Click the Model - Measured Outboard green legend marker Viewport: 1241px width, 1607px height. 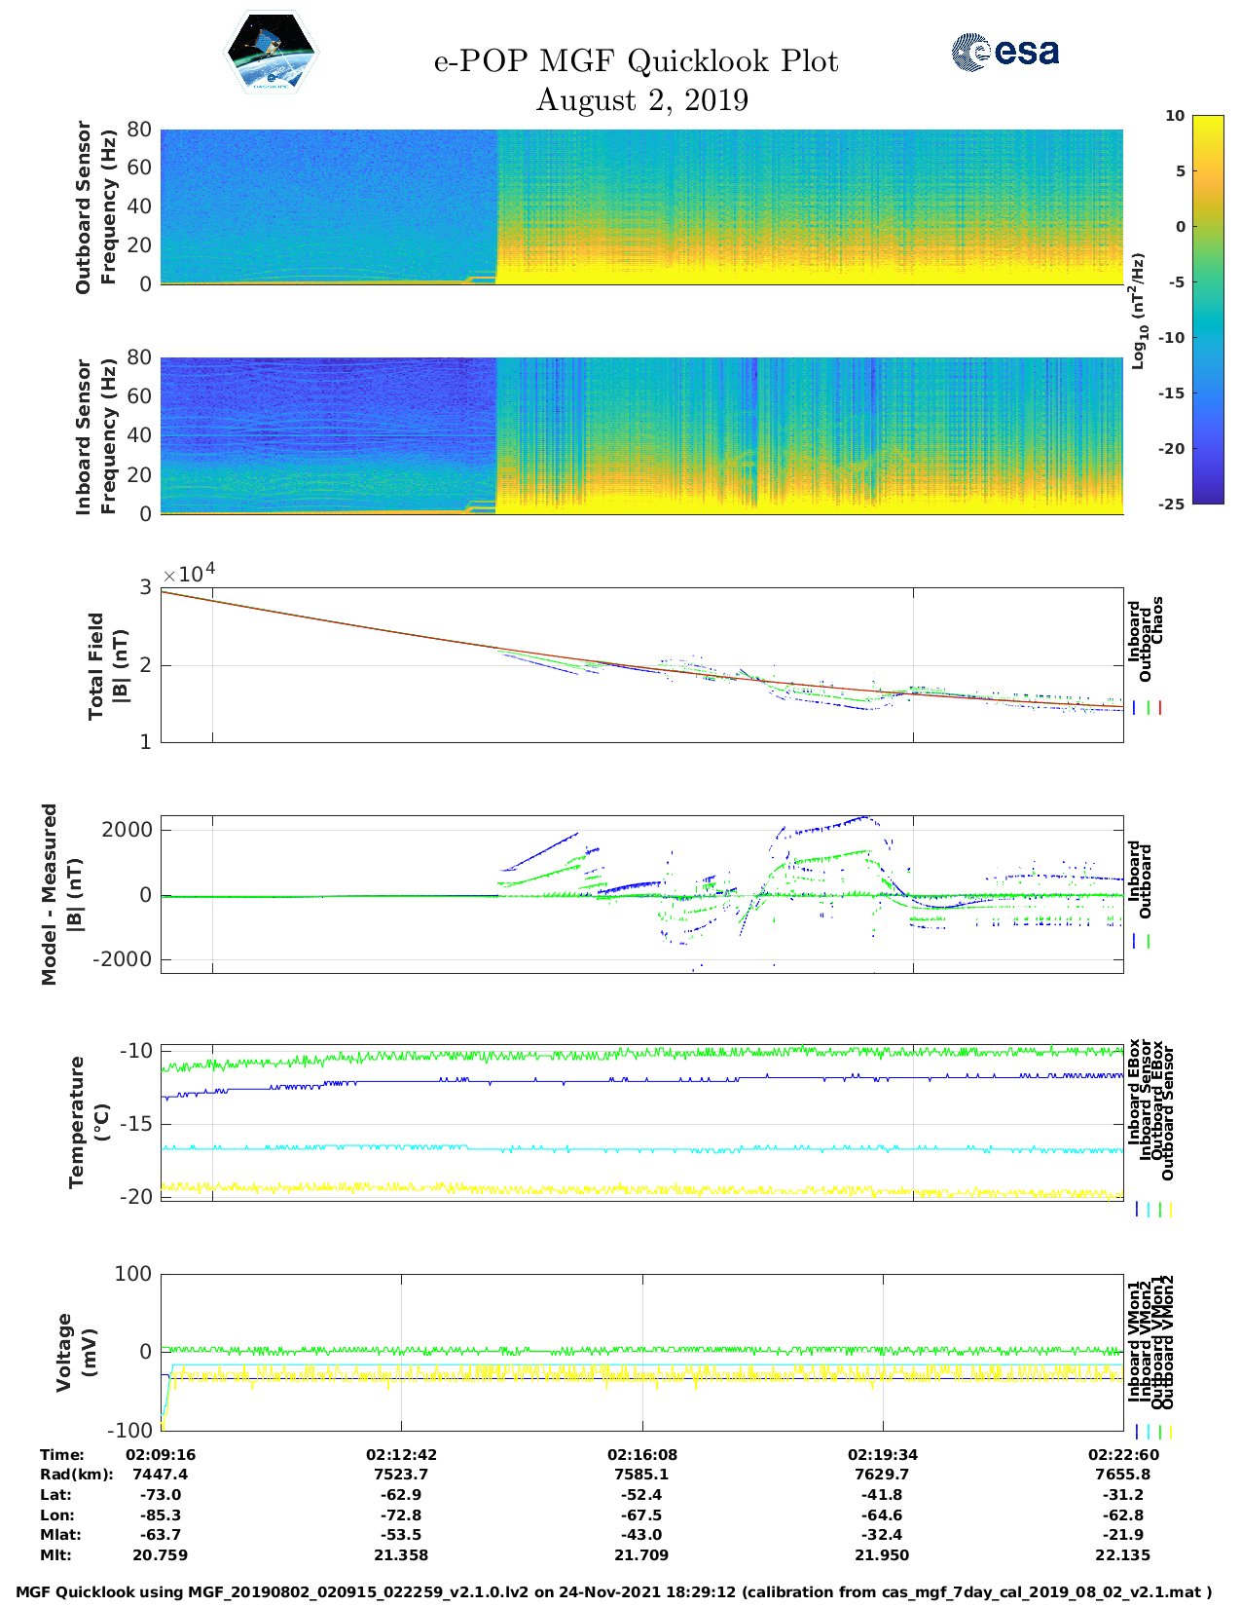coord(1149,942)
